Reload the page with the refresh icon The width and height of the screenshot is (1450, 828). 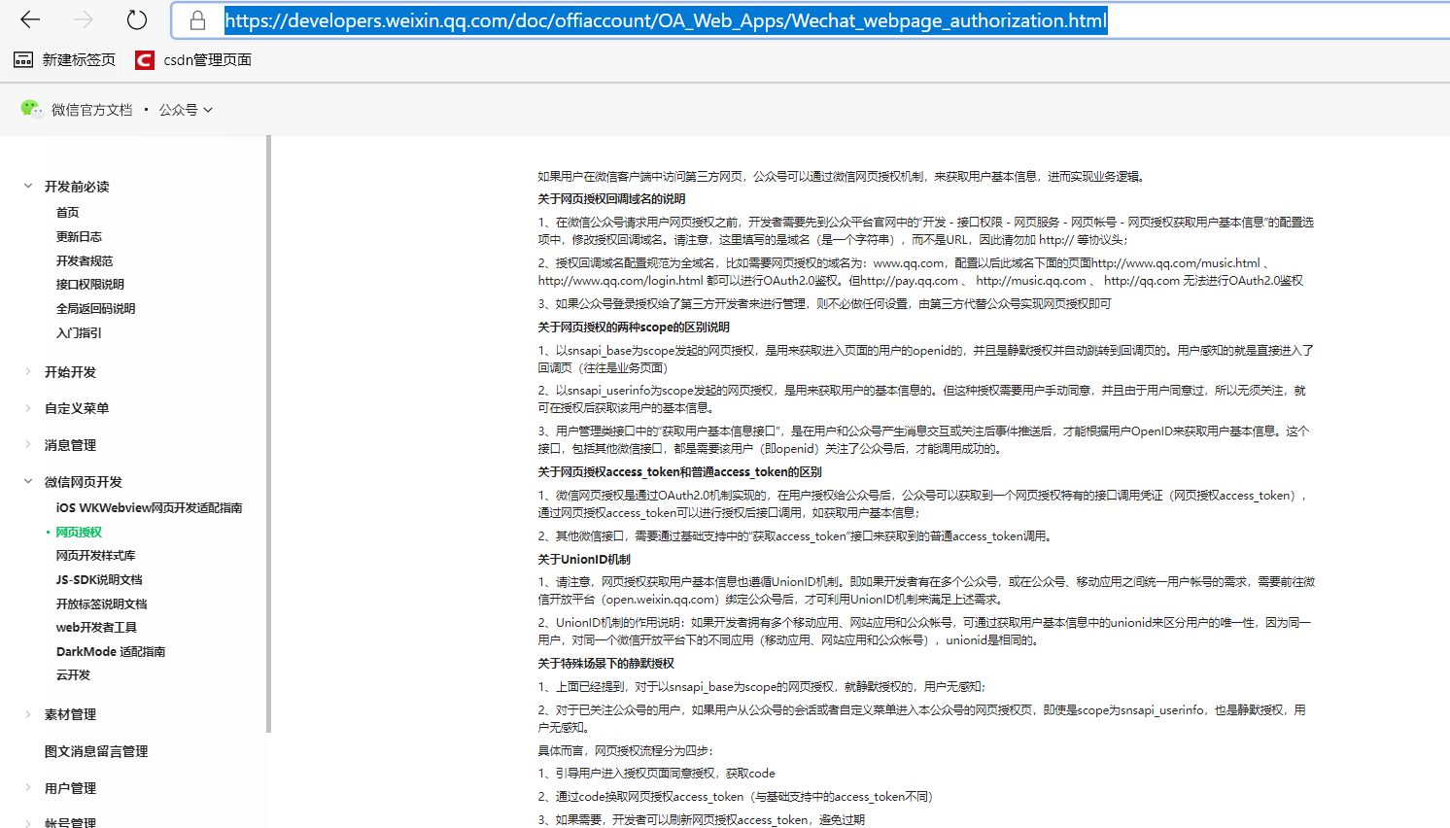137,19
